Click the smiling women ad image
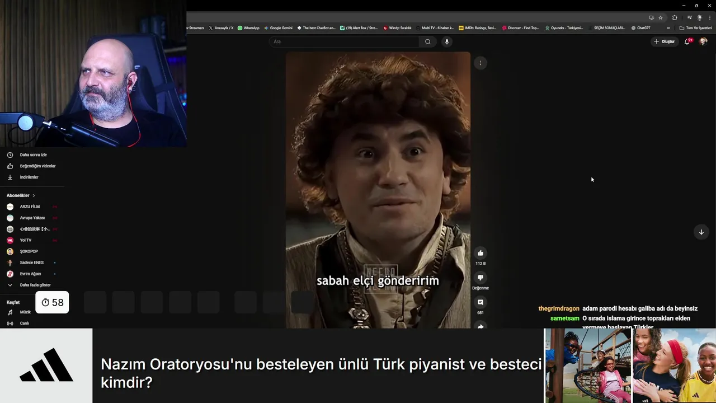This screenshot has height=403, width=716. [675, 365]
